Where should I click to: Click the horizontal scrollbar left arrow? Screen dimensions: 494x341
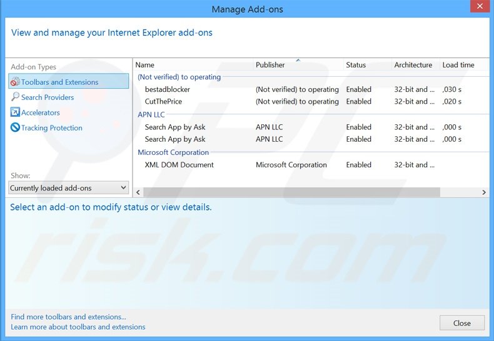tap(138, 192)
